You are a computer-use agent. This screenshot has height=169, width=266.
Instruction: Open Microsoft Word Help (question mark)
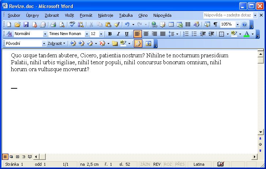coord(244,25)
